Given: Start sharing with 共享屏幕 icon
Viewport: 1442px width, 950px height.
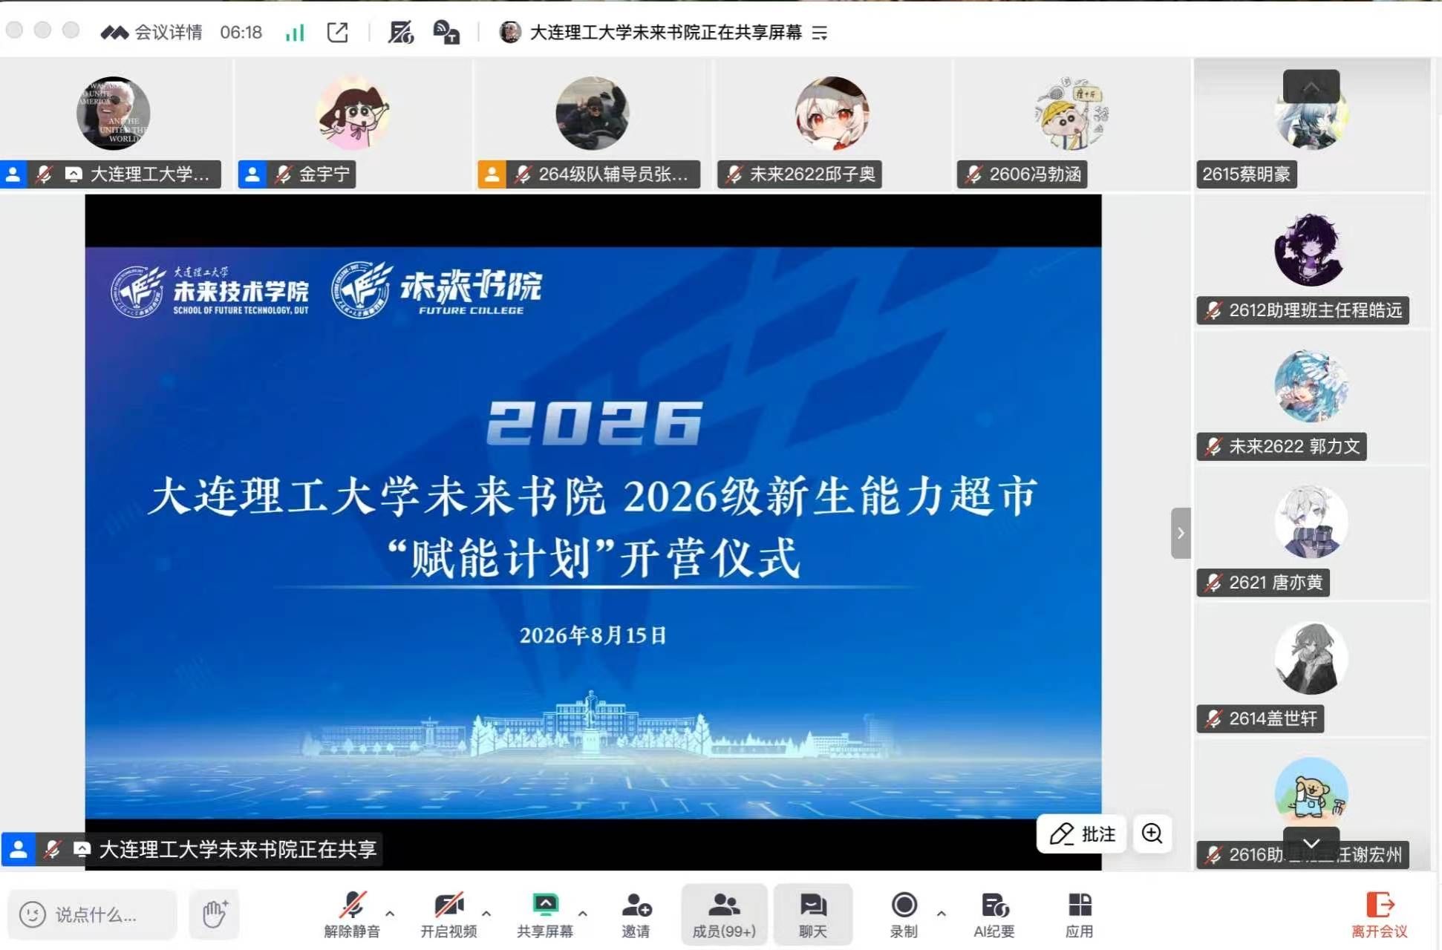Looking at the screenshot, I should click(x=545, y=914).
